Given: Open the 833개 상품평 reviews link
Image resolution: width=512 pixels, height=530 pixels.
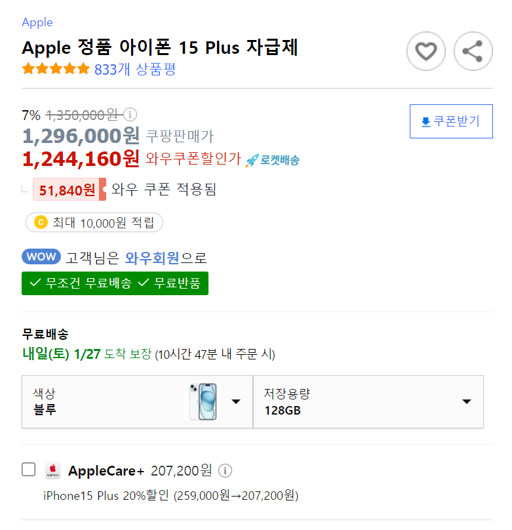Looking at the screenshot, I should pyautogui.click(x=135, y=70).
